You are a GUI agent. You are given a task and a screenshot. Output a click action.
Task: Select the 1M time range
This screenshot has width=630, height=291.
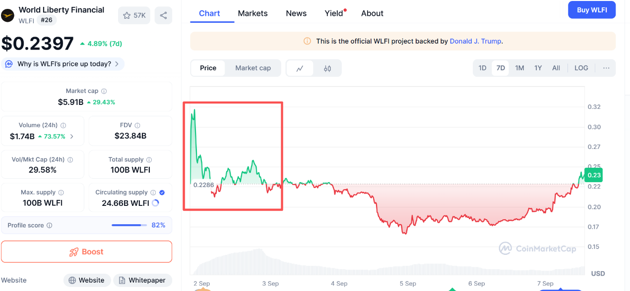(519, 68)
